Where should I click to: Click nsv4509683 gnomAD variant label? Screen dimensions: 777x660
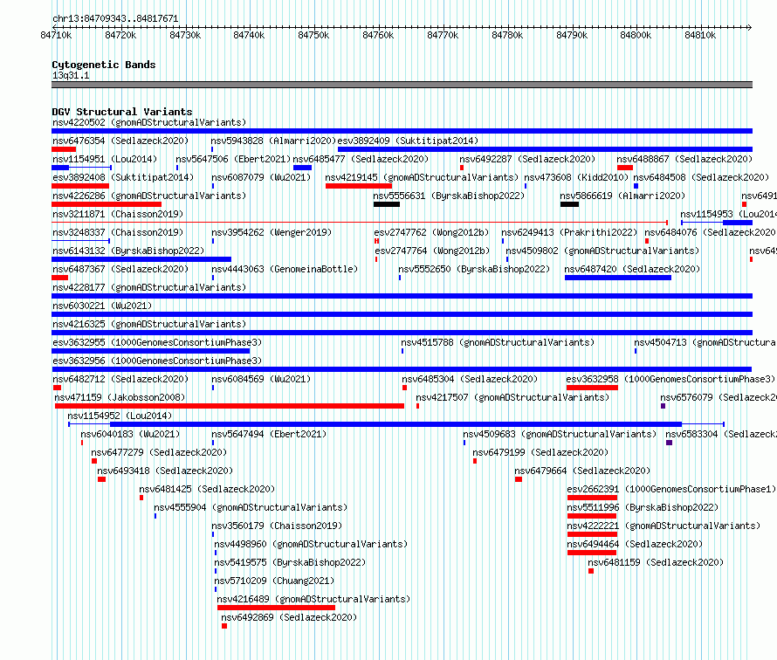(x=560, y=434)
